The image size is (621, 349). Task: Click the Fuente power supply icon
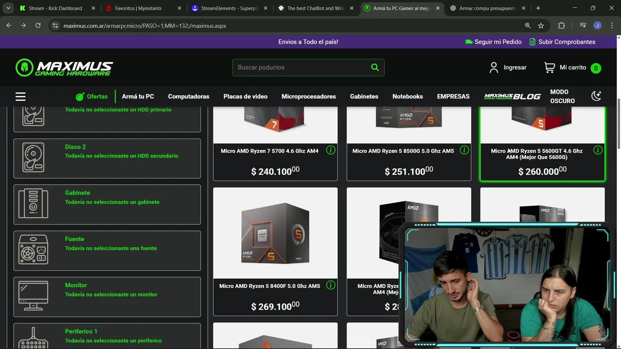coord(33,250)
